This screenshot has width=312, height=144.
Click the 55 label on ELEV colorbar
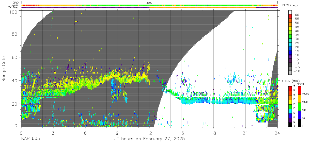[297, 19]
